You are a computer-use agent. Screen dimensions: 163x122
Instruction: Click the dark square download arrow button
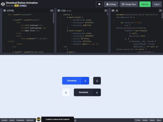click(x=97, y=81)
